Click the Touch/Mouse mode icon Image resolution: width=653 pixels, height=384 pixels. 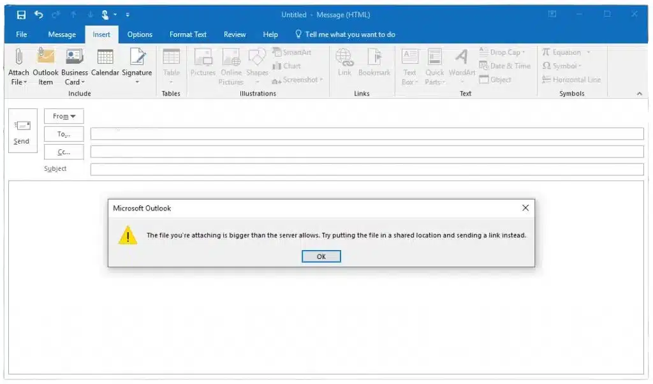105,15
